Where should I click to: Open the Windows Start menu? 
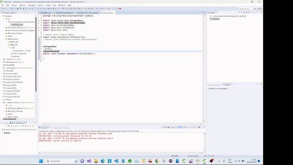(x=41, y=161)
